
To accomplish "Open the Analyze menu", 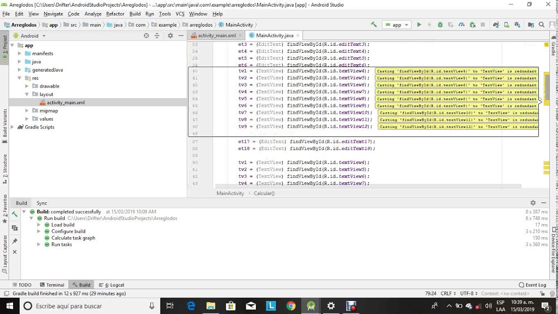I will [93, 14].
